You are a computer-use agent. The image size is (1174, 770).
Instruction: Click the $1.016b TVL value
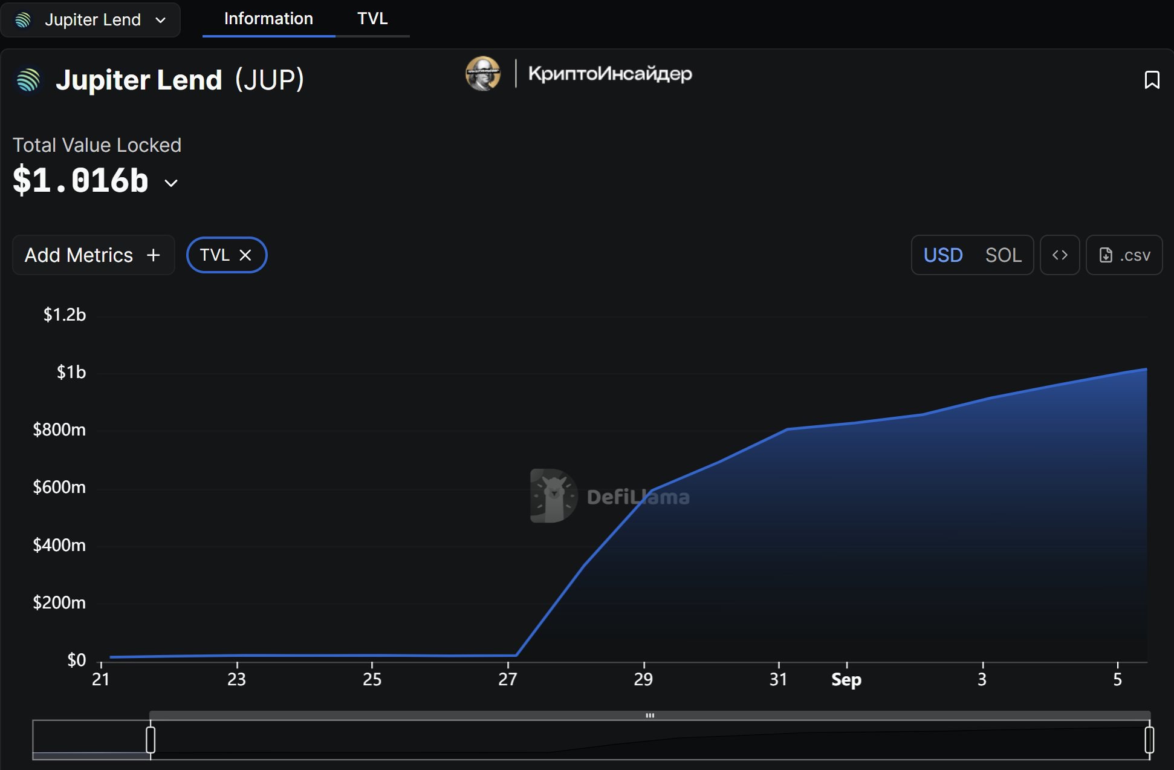pyautogui.click(x=80, y=181)
